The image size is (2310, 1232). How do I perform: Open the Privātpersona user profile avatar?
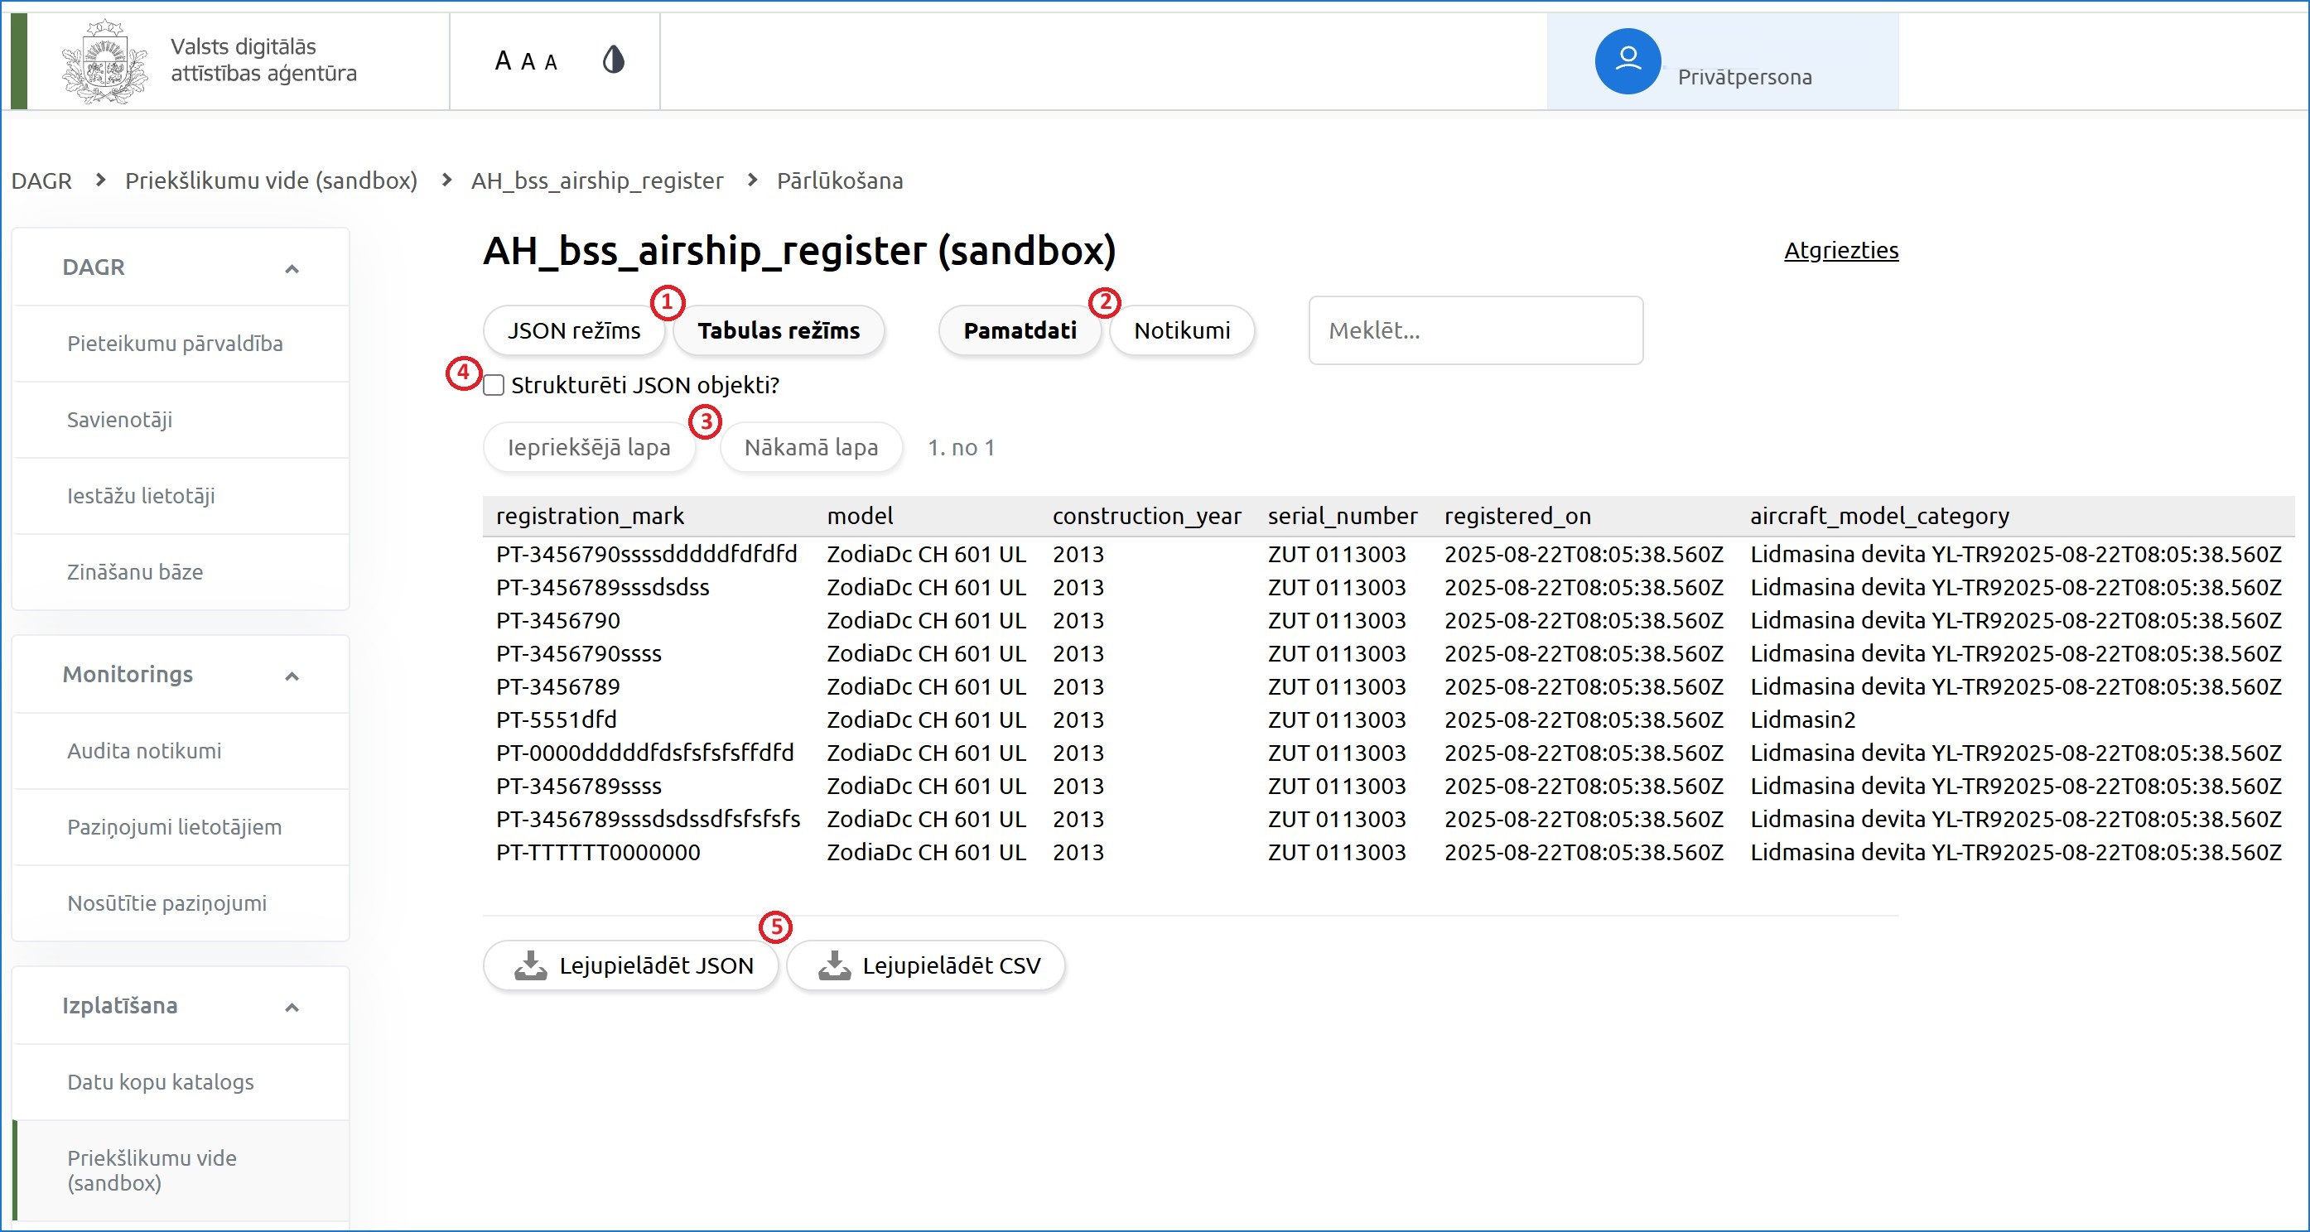[1628, 61]
